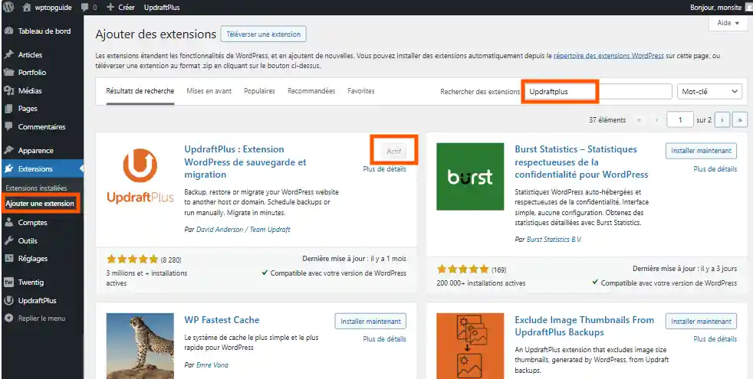
Task: Open UpdraftPlus plugin title link
Action: [x=245, y=162]
